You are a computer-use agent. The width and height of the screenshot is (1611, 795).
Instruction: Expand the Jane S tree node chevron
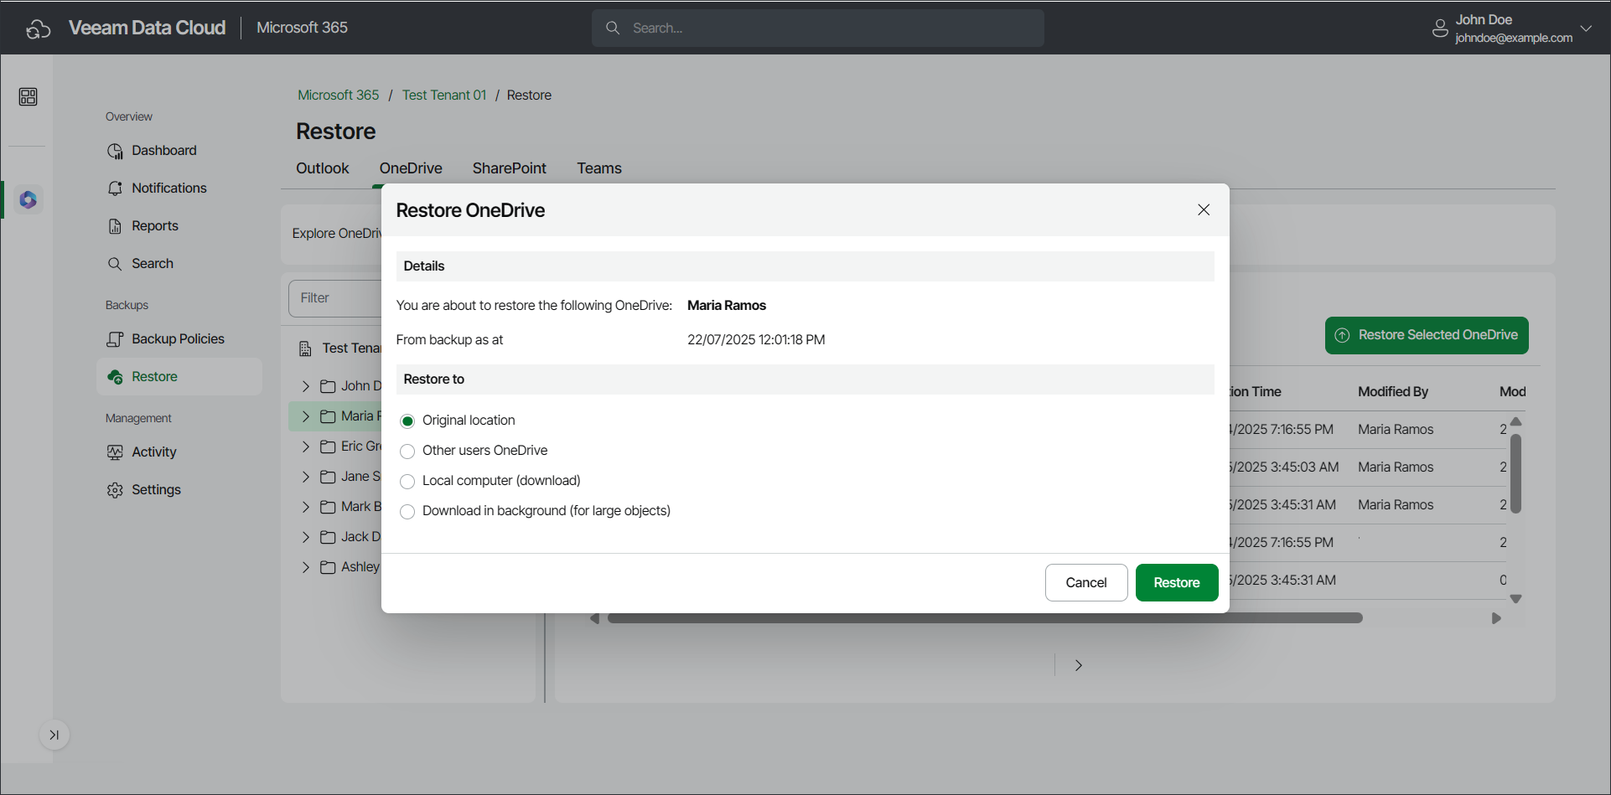(306, 477)
